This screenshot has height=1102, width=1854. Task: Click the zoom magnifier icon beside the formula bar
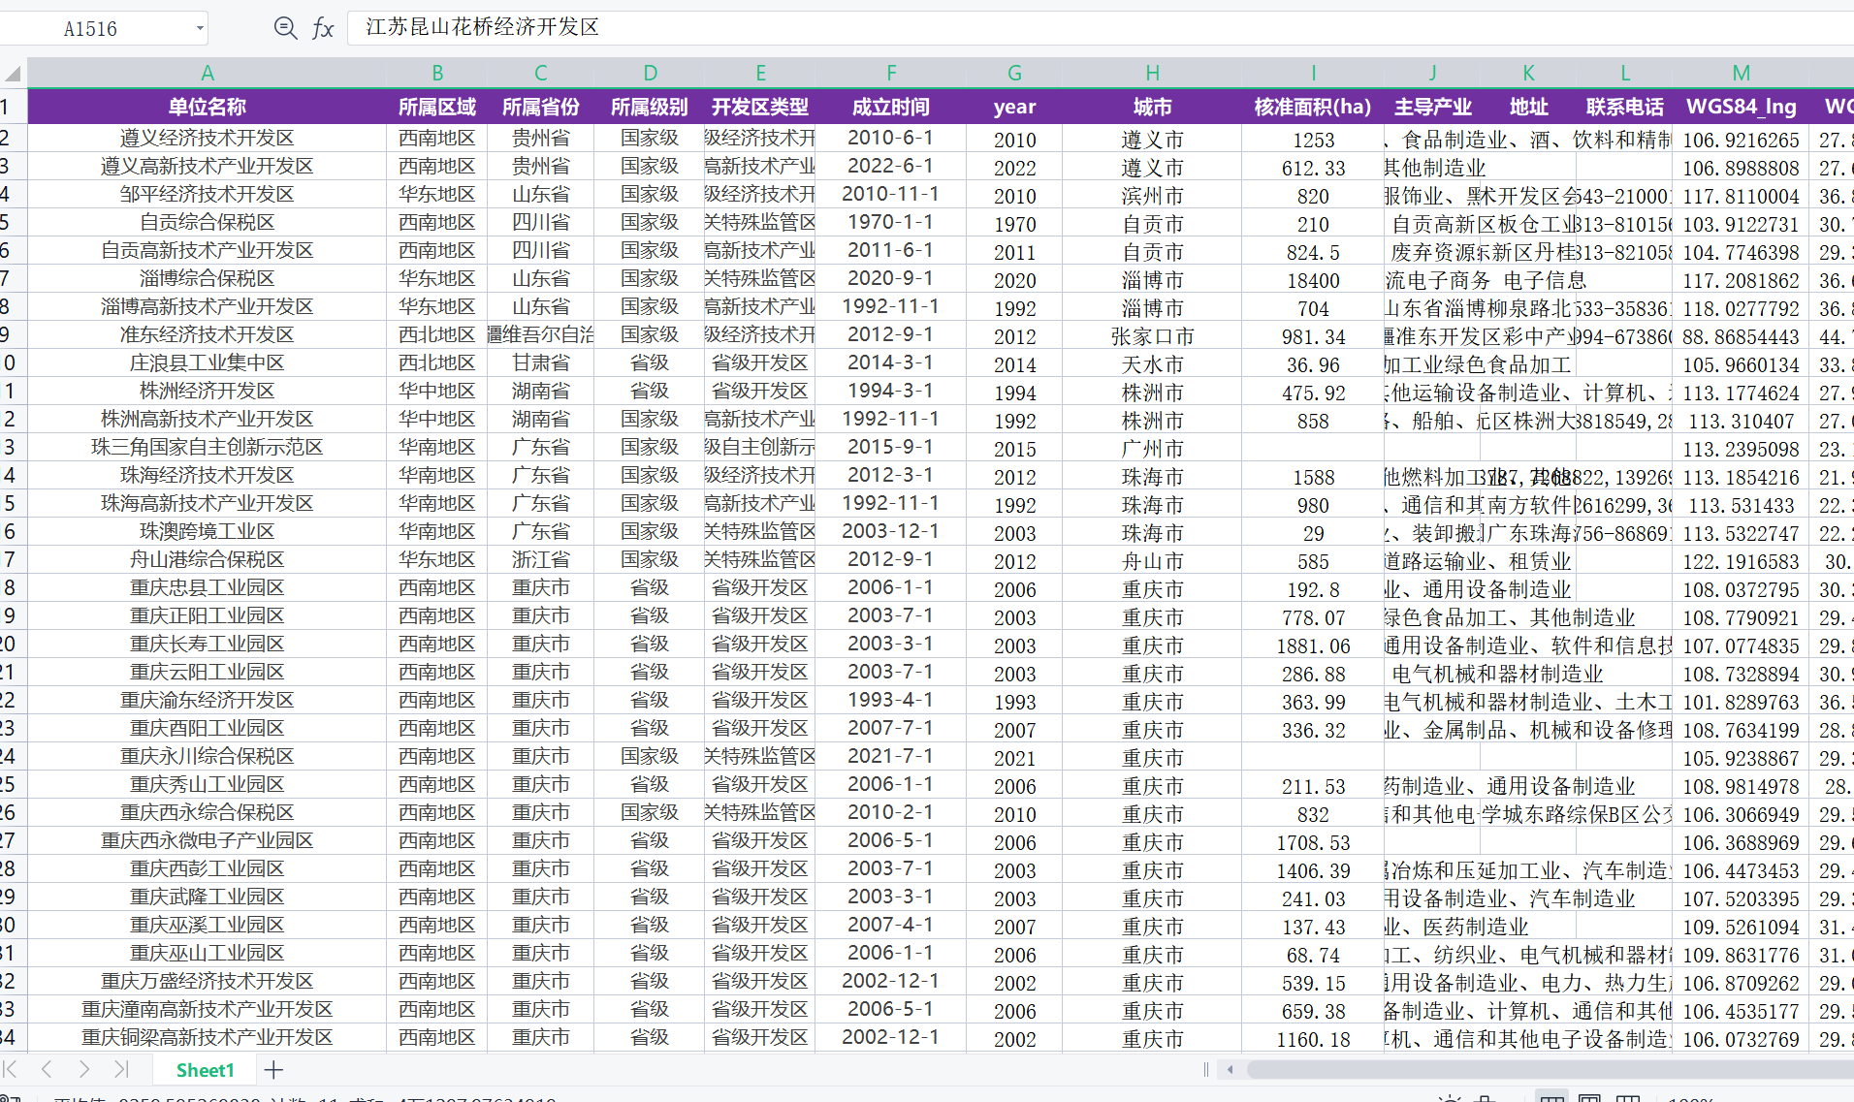coord(285,28)
